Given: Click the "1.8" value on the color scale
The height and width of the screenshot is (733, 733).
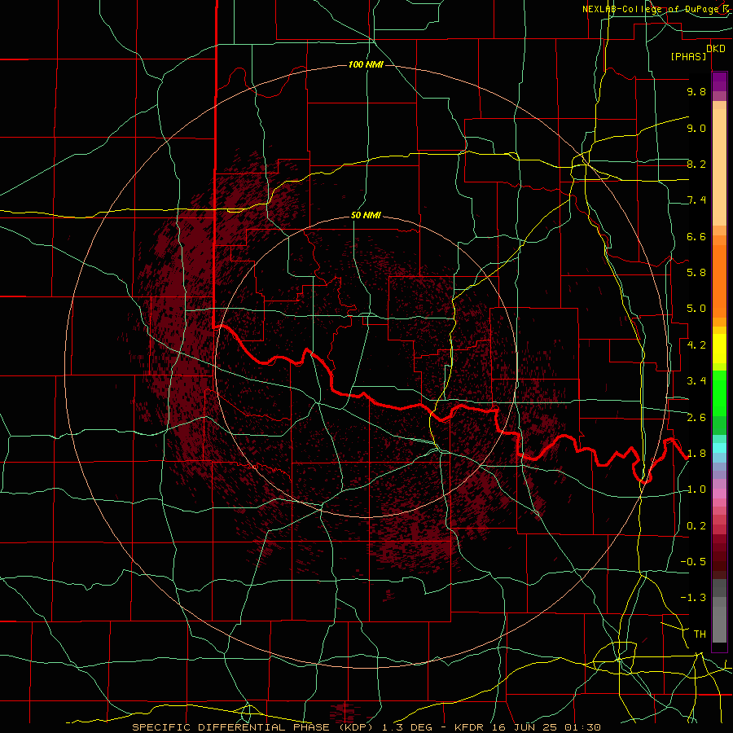Looking at the screenshot, I should (696, 454).
